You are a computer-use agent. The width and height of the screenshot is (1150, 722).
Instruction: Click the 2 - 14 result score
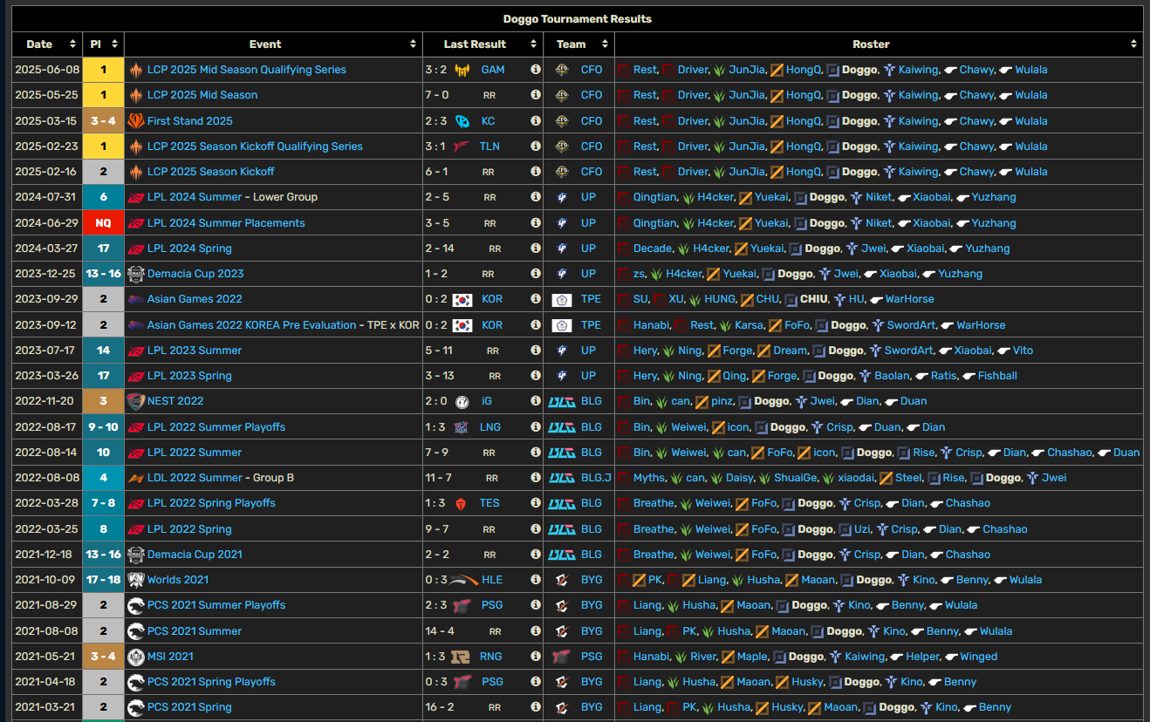pos(440,249)
